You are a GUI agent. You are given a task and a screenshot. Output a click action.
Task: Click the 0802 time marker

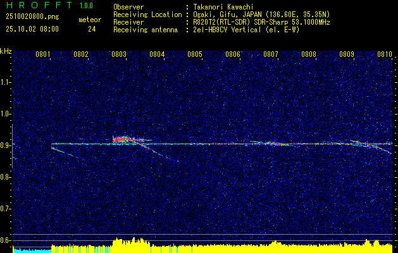(81, 54)
